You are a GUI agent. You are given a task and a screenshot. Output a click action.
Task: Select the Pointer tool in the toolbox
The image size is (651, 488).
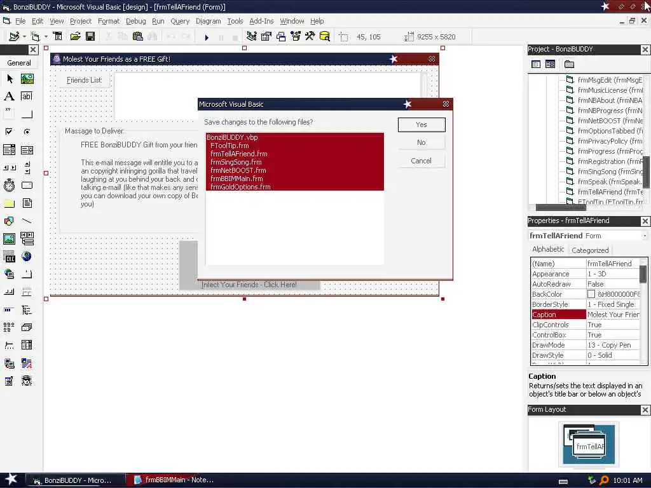(9, 79)
